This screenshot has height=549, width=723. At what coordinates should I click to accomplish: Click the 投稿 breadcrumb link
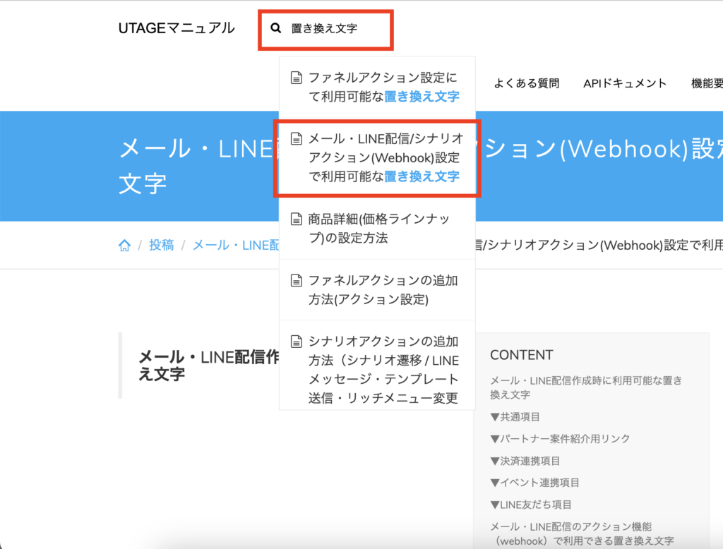(x=160, y=245)
